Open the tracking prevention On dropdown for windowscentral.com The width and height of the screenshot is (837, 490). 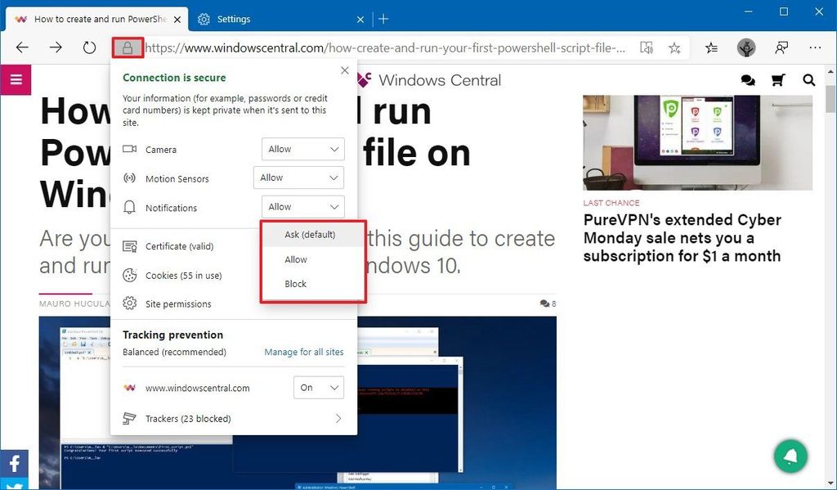318,387
